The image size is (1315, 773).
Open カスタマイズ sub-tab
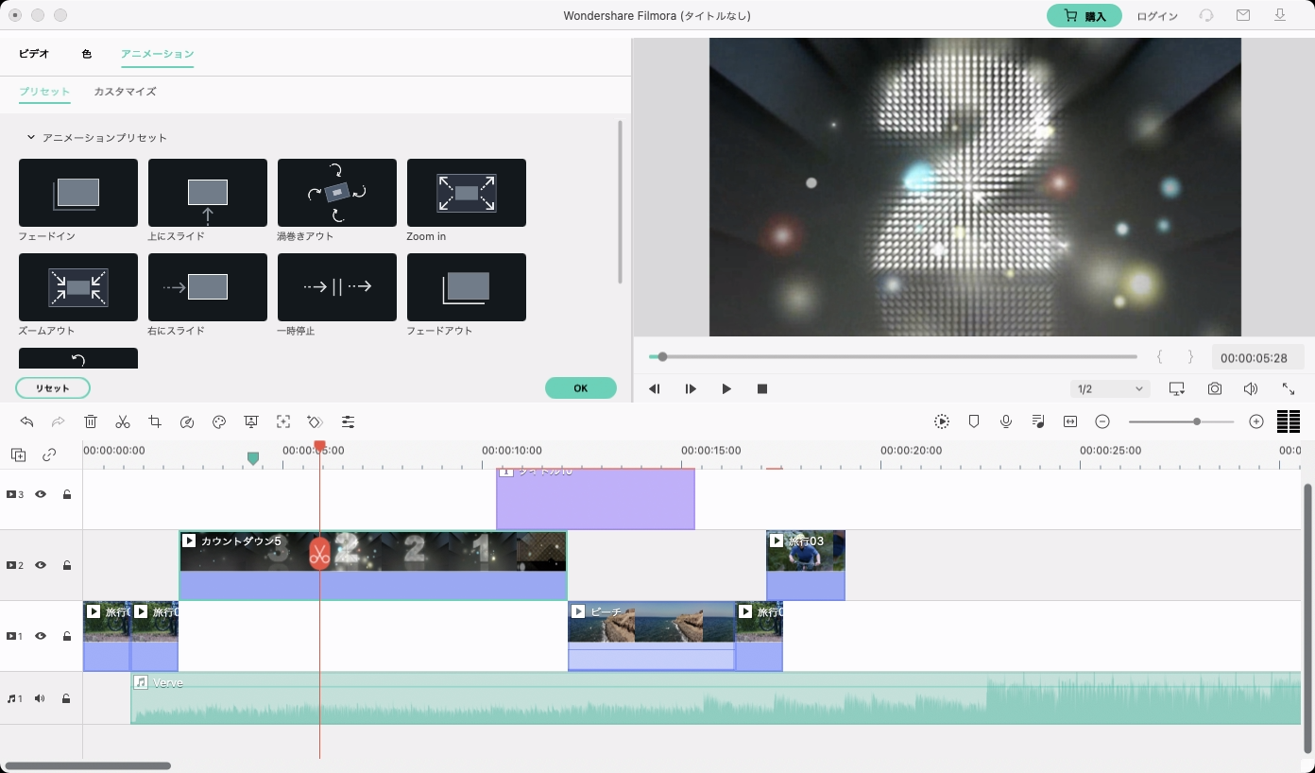[x=125, y=92]
